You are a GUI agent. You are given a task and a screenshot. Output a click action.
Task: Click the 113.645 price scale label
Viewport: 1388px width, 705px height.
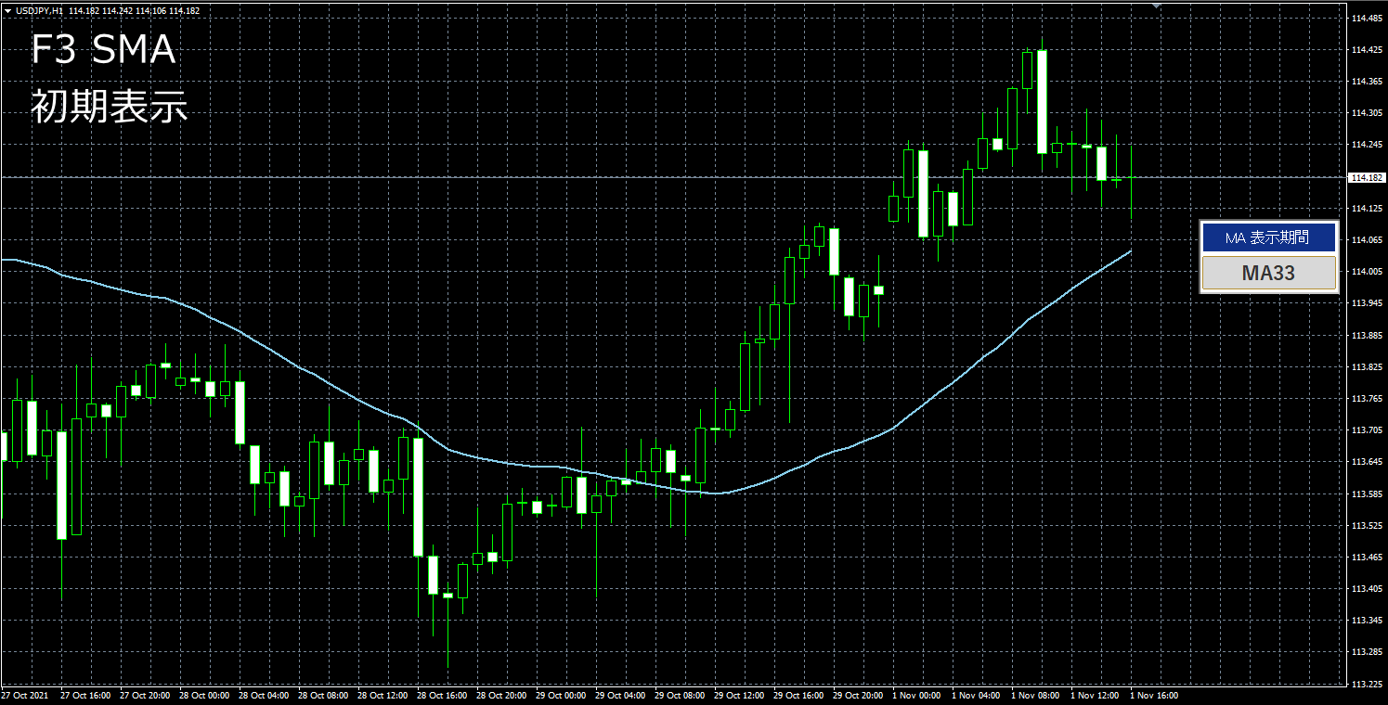(1364, 462)
